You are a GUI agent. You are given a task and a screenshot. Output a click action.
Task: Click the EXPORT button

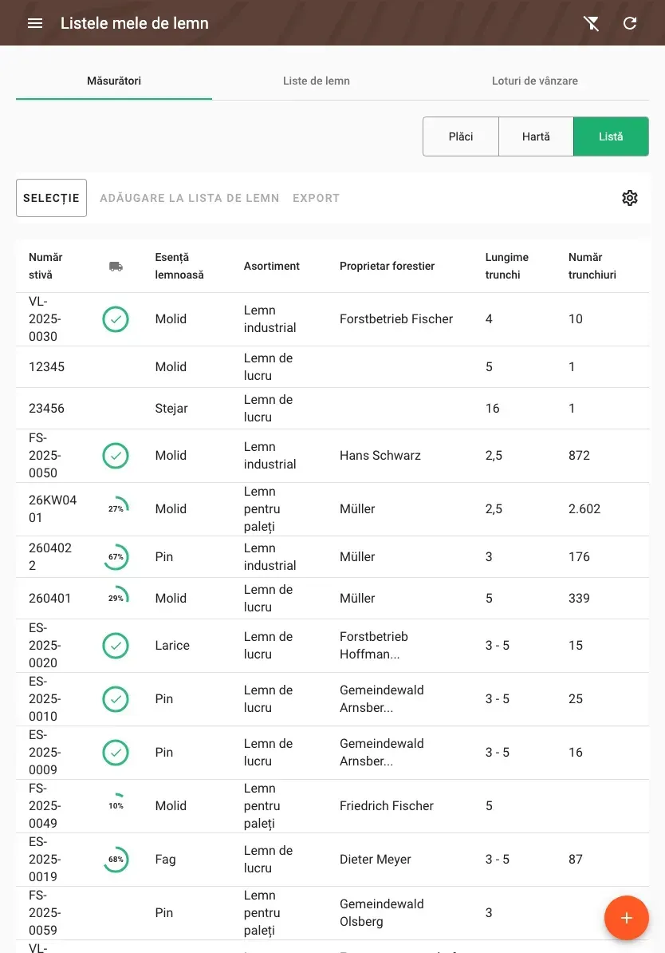pos(316,198)
